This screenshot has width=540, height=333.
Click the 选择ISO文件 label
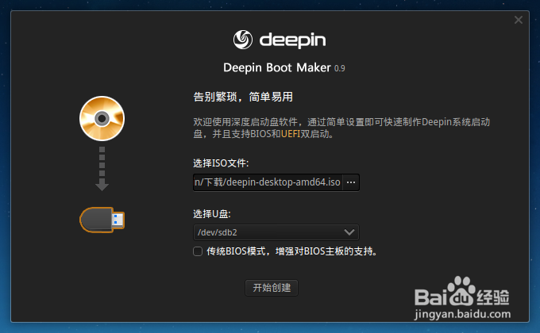pos(221,163)
